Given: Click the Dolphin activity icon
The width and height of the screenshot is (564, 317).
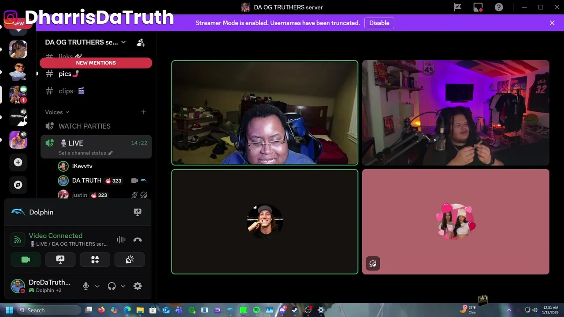Looking at the screenshot, I should (18, 212).
